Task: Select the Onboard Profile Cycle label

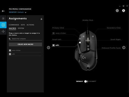Action: point(111,48)
